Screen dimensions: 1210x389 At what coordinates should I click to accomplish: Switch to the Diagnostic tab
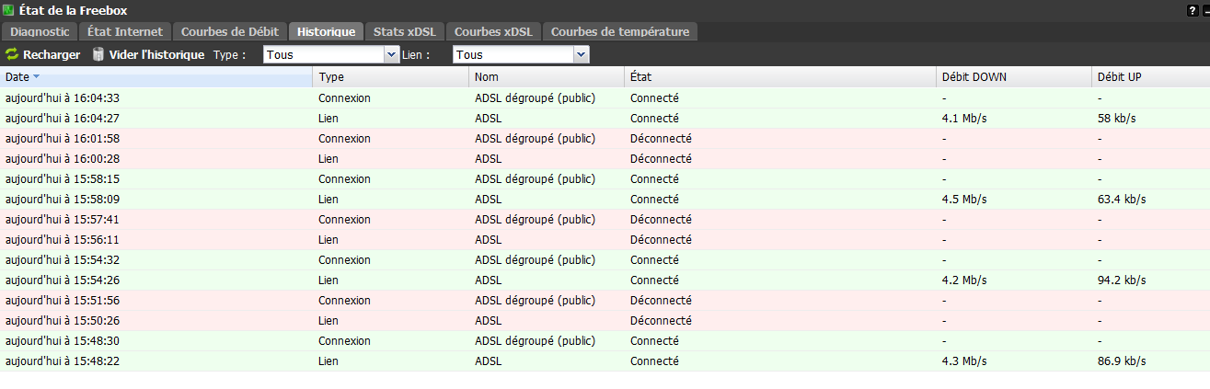(40, 32)
